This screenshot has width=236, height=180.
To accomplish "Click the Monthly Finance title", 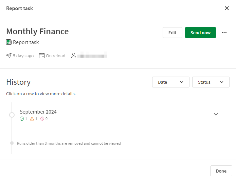I will coord(37,32).
